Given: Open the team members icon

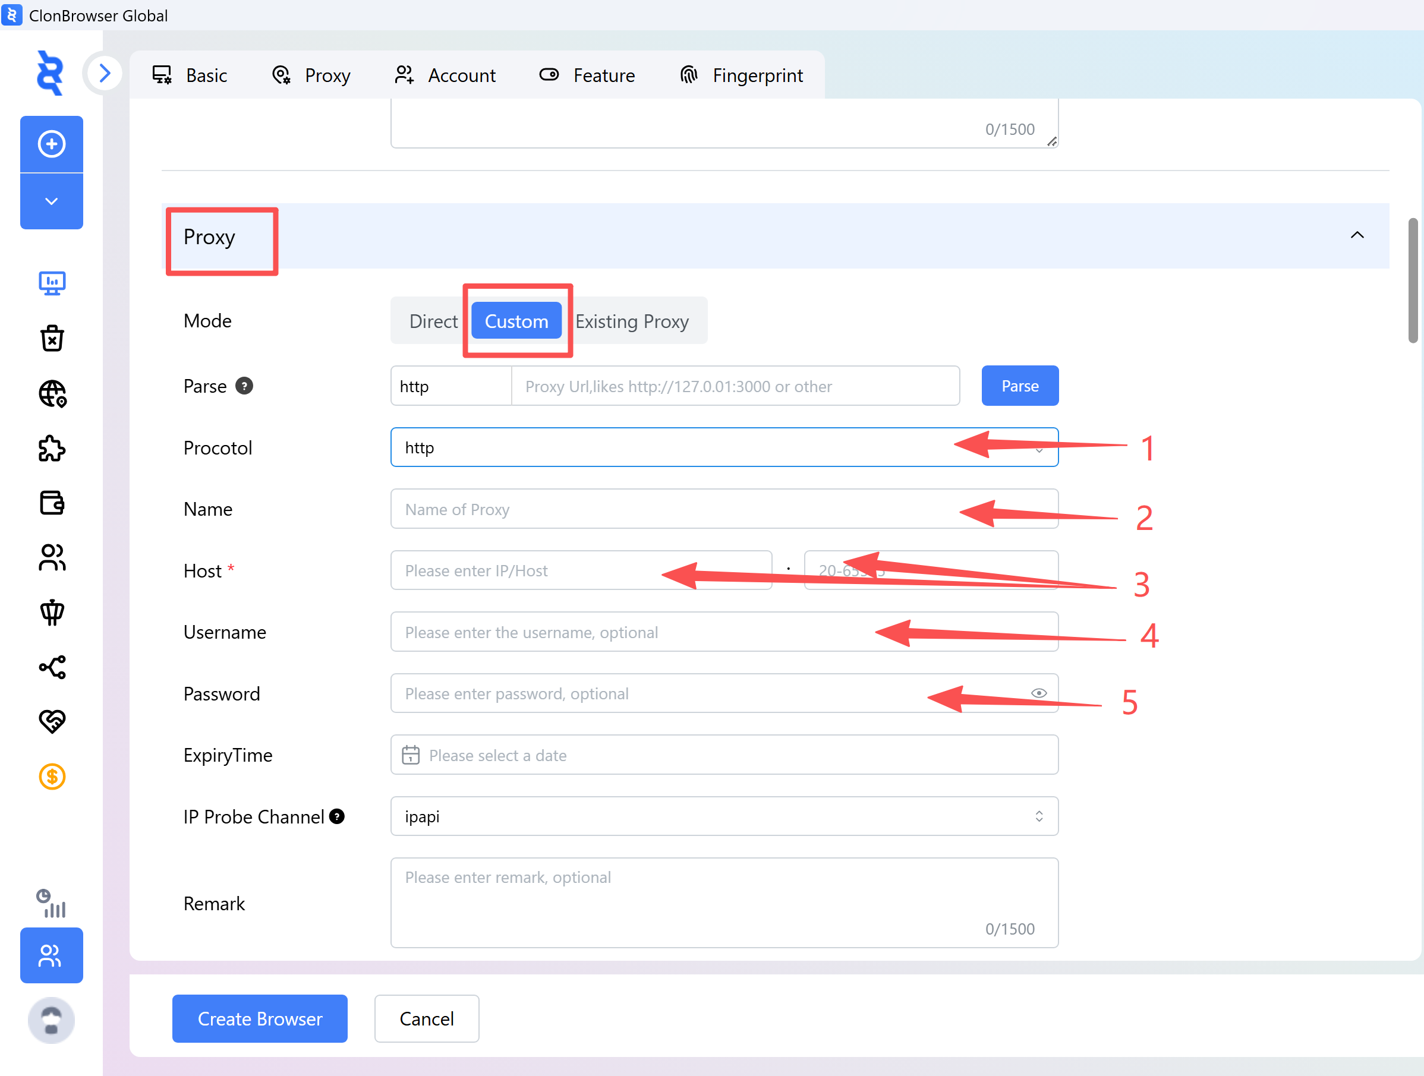Looking at the screenshot, I should pos(52,557).
